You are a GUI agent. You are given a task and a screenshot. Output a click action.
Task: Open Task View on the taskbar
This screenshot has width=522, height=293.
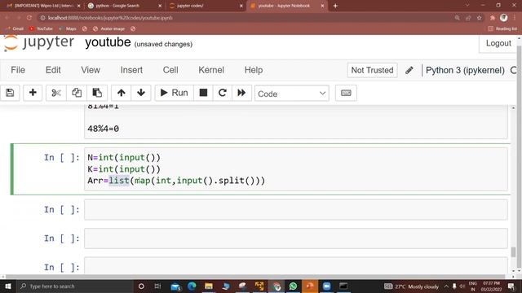point(157,286)
